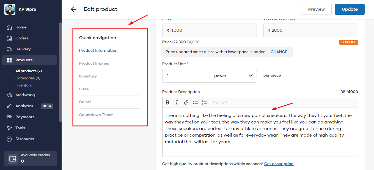Insert a link using the link icon
This screenshot has height=170, width=374.
pyautogui.click(x=186, y=102)
